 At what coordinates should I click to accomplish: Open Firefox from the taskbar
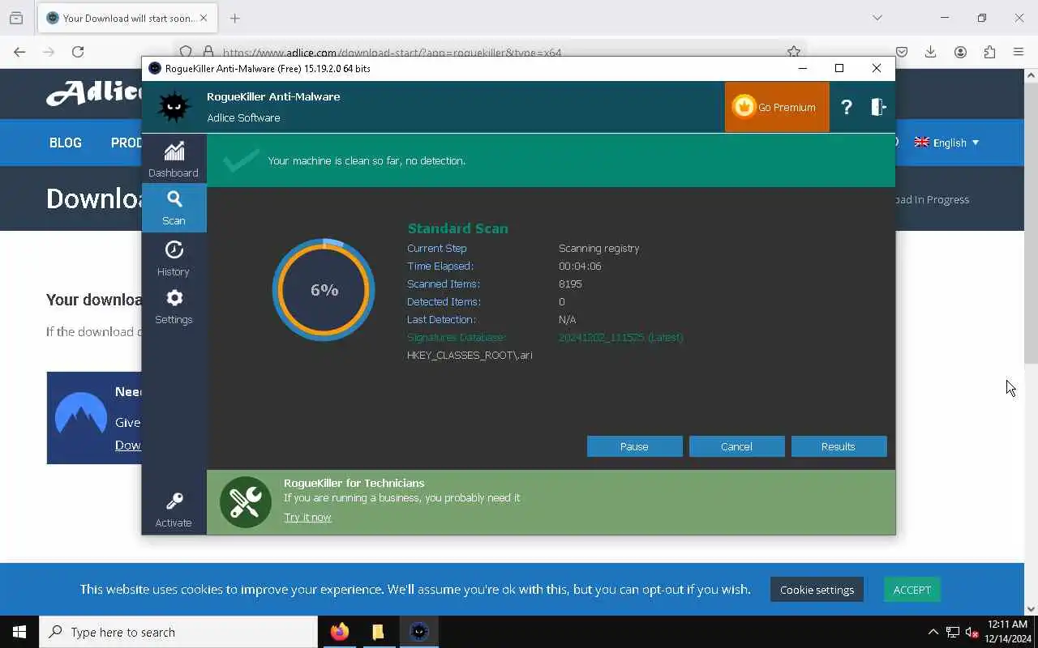pos(340,632)
